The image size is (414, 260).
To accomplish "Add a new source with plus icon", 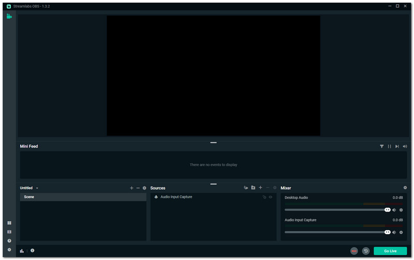I will pos(260,188).
